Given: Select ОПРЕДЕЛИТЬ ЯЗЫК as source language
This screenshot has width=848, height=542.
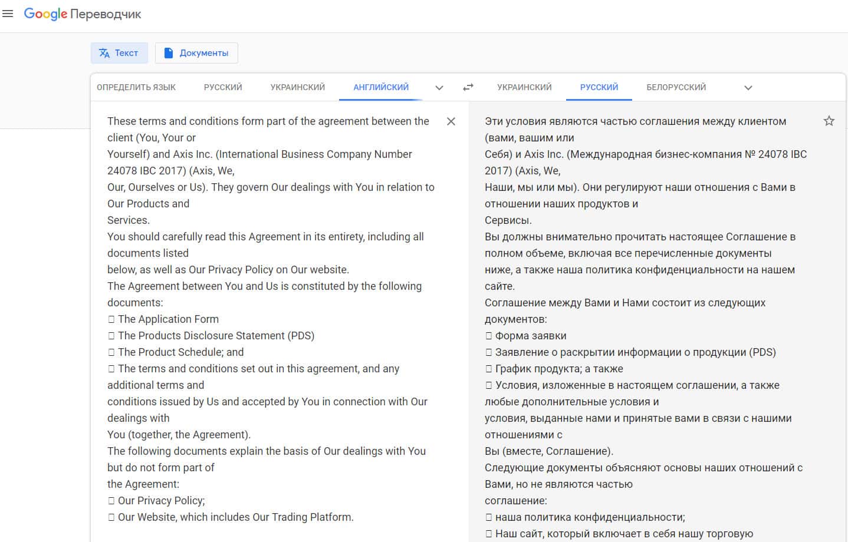Looking at the screenshot, I should click(x=136, y=87).
